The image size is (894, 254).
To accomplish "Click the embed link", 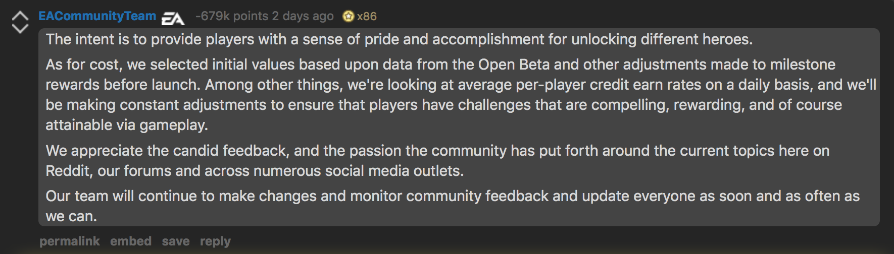I will (x=131, y=241).
